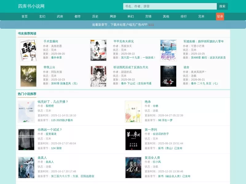246x184 pixels.
Task: Click the 听说我死后成了反派白月光 cover thumbnail
Action: click(98, 76)
